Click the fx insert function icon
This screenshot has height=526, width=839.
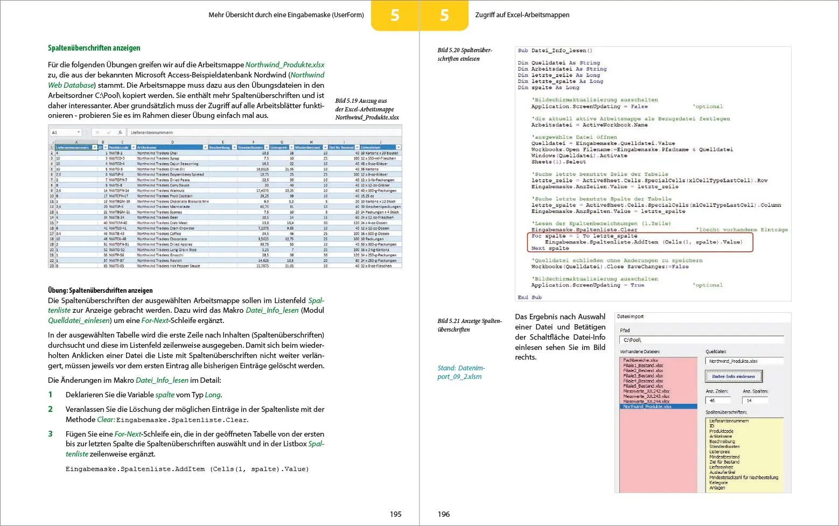(x=120, y=132)
